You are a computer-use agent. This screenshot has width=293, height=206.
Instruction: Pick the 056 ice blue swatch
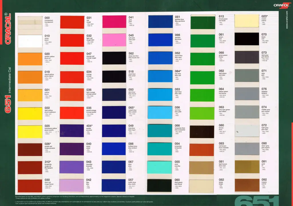click(160, 112)
